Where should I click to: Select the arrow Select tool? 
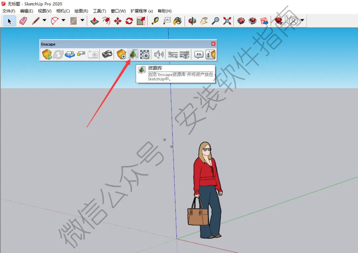click(x=9, y=21)
